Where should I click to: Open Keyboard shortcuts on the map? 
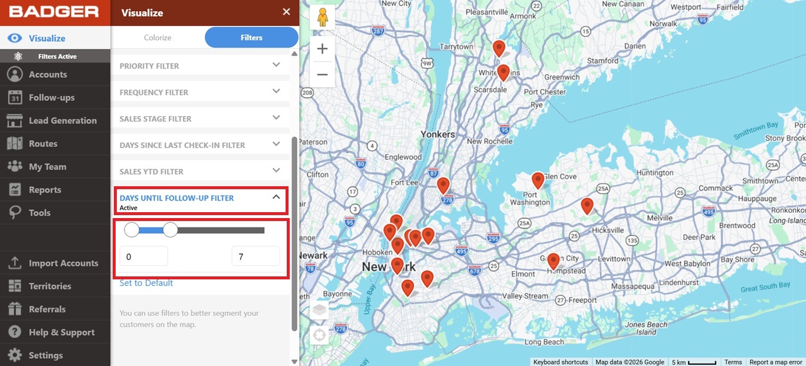(561, 362)
